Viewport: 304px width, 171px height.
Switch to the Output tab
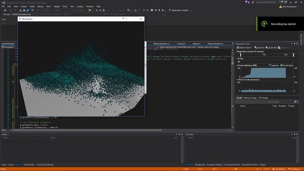click(263, 165)
